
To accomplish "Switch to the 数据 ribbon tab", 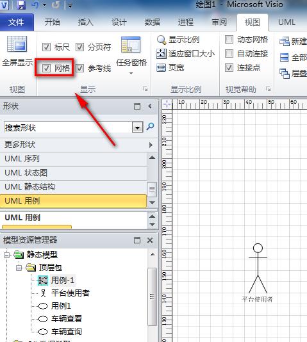I will [x=153, y=22].
